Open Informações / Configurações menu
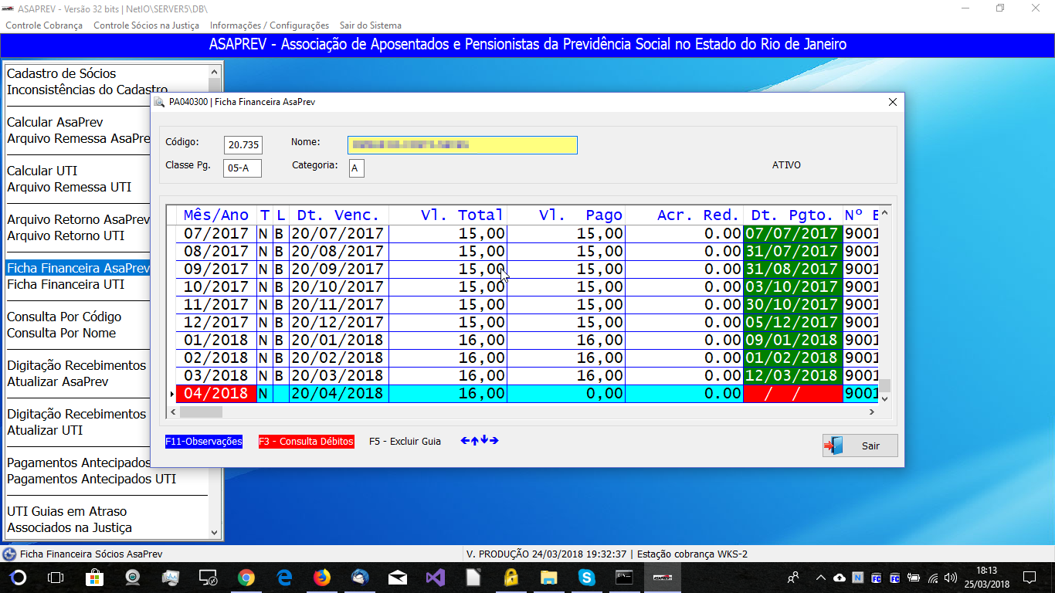This screenshot has width=1055, height=593. click(x=270, y=25)
